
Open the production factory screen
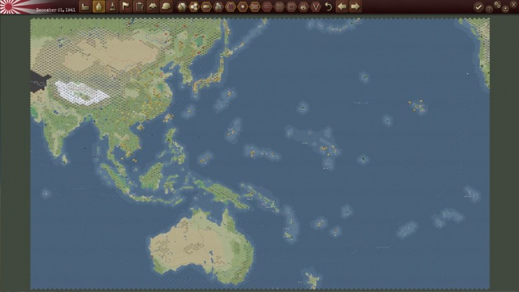84,6
